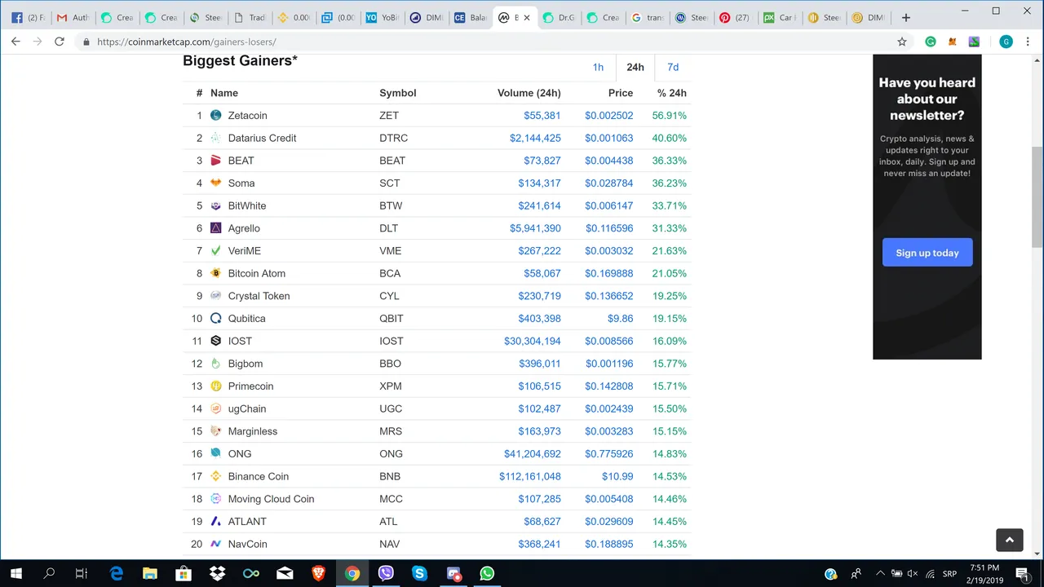
Task: Bookmark this page with star icon
Action: point(901,42)
